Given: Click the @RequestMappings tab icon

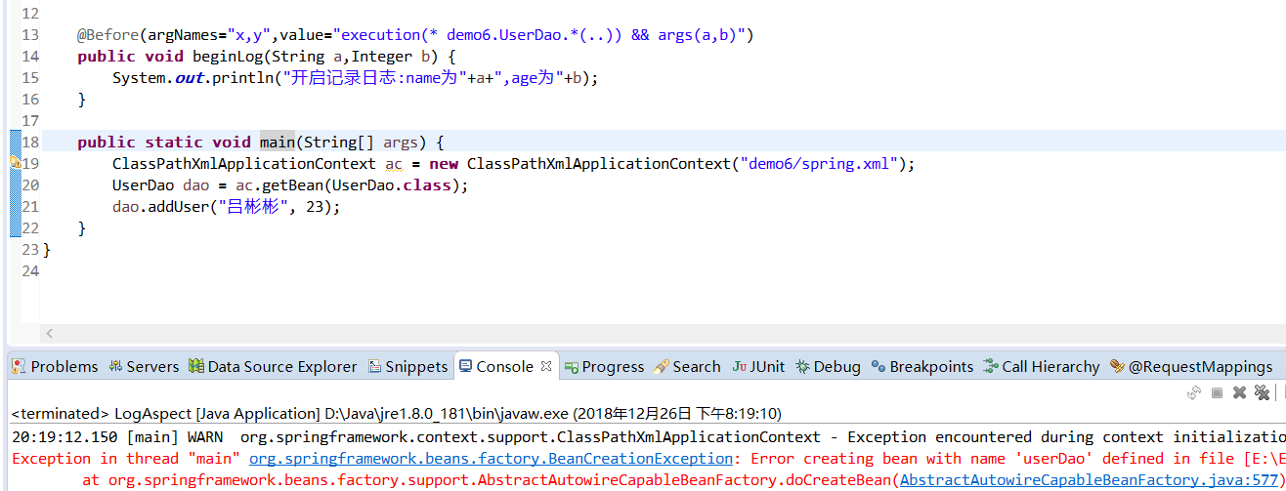Looking at the screenshot, I should click(1117, 367).
